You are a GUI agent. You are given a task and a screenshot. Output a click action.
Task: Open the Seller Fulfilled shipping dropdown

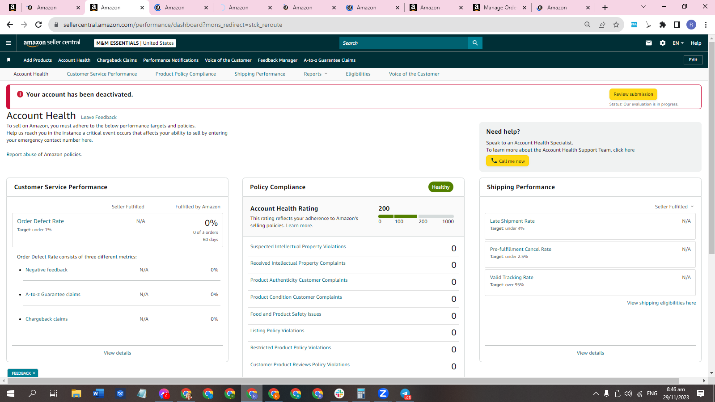coord(674,207)
